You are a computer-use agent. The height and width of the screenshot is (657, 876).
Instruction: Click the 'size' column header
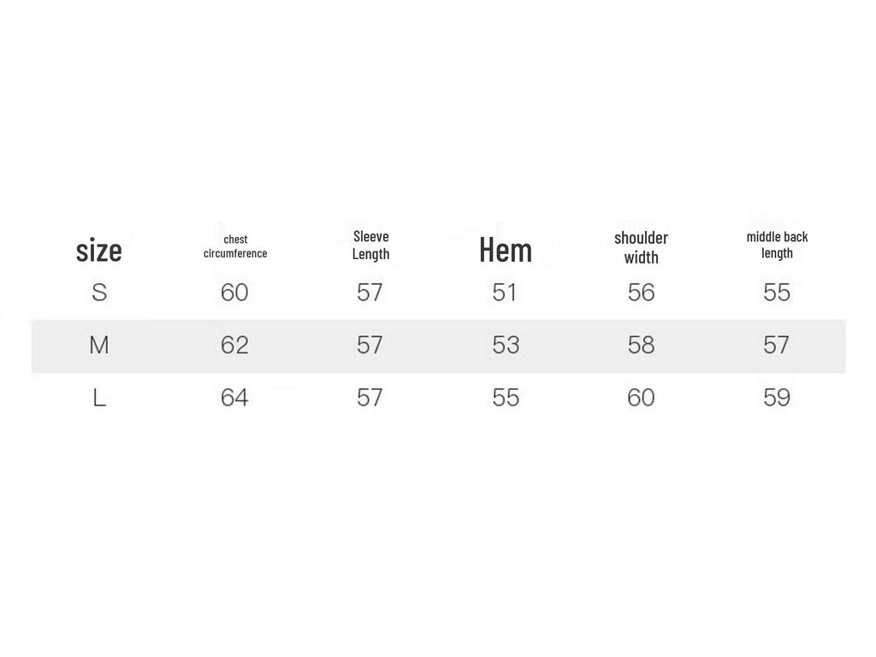click(99, 250)
